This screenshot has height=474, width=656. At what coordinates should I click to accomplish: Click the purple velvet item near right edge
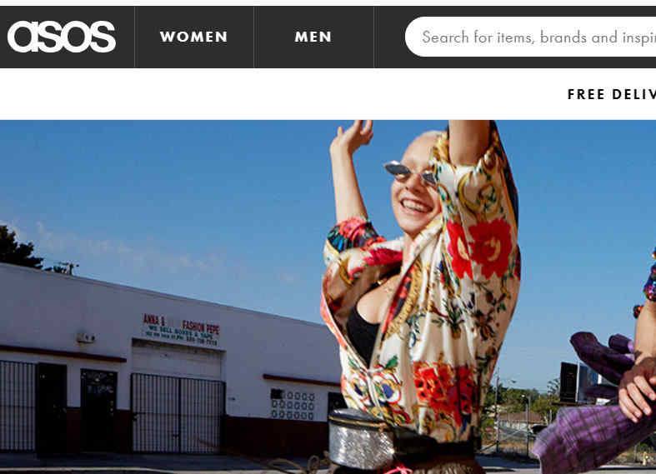603,357
